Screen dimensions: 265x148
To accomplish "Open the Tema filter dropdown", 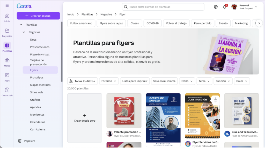I will click(204, 81).
